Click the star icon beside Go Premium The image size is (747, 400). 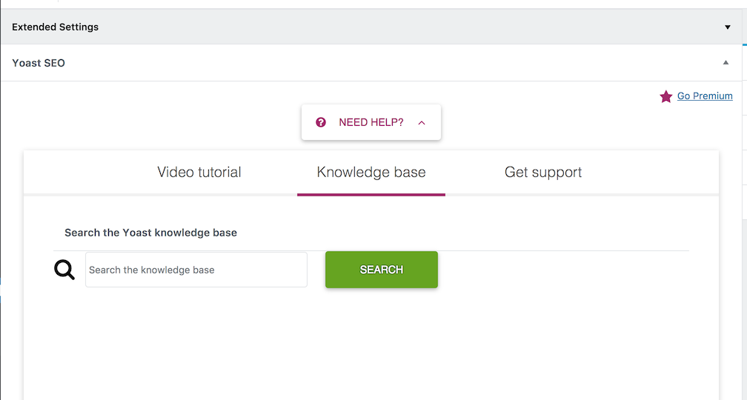pos(665,96)
